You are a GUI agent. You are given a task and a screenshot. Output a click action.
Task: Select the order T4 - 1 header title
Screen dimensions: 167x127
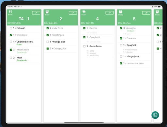click(x=24, y=19)
